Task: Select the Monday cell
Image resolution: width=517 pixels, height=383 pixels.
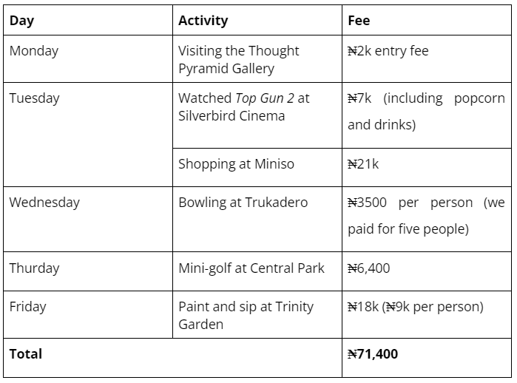Action: (x=34, y=51)
